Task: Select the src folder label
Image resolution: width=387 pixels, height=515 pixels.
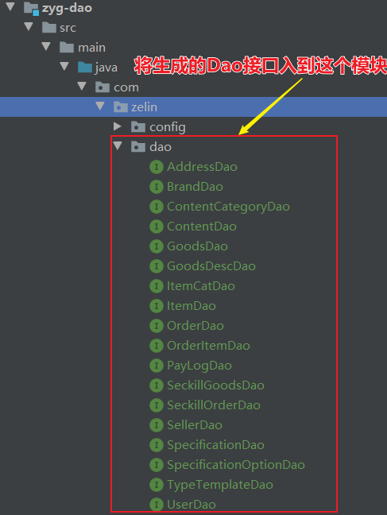Action: (x=68, y=28)
